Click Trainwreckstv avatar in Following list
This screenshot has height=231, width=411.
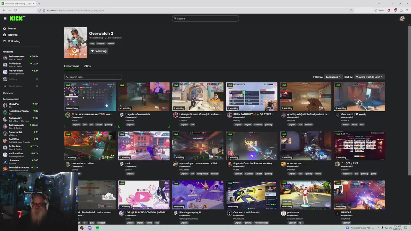tap(5, 58)
